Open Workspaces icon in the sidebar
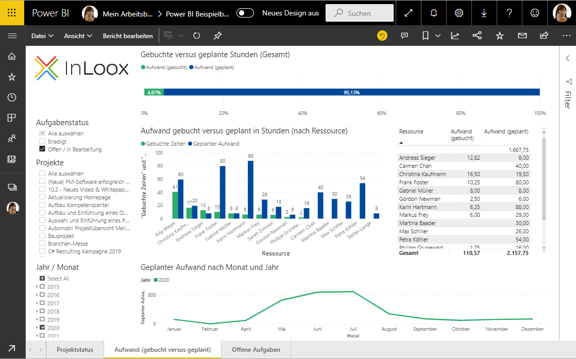Screen dimensions: 576x359 coord(12,187)
